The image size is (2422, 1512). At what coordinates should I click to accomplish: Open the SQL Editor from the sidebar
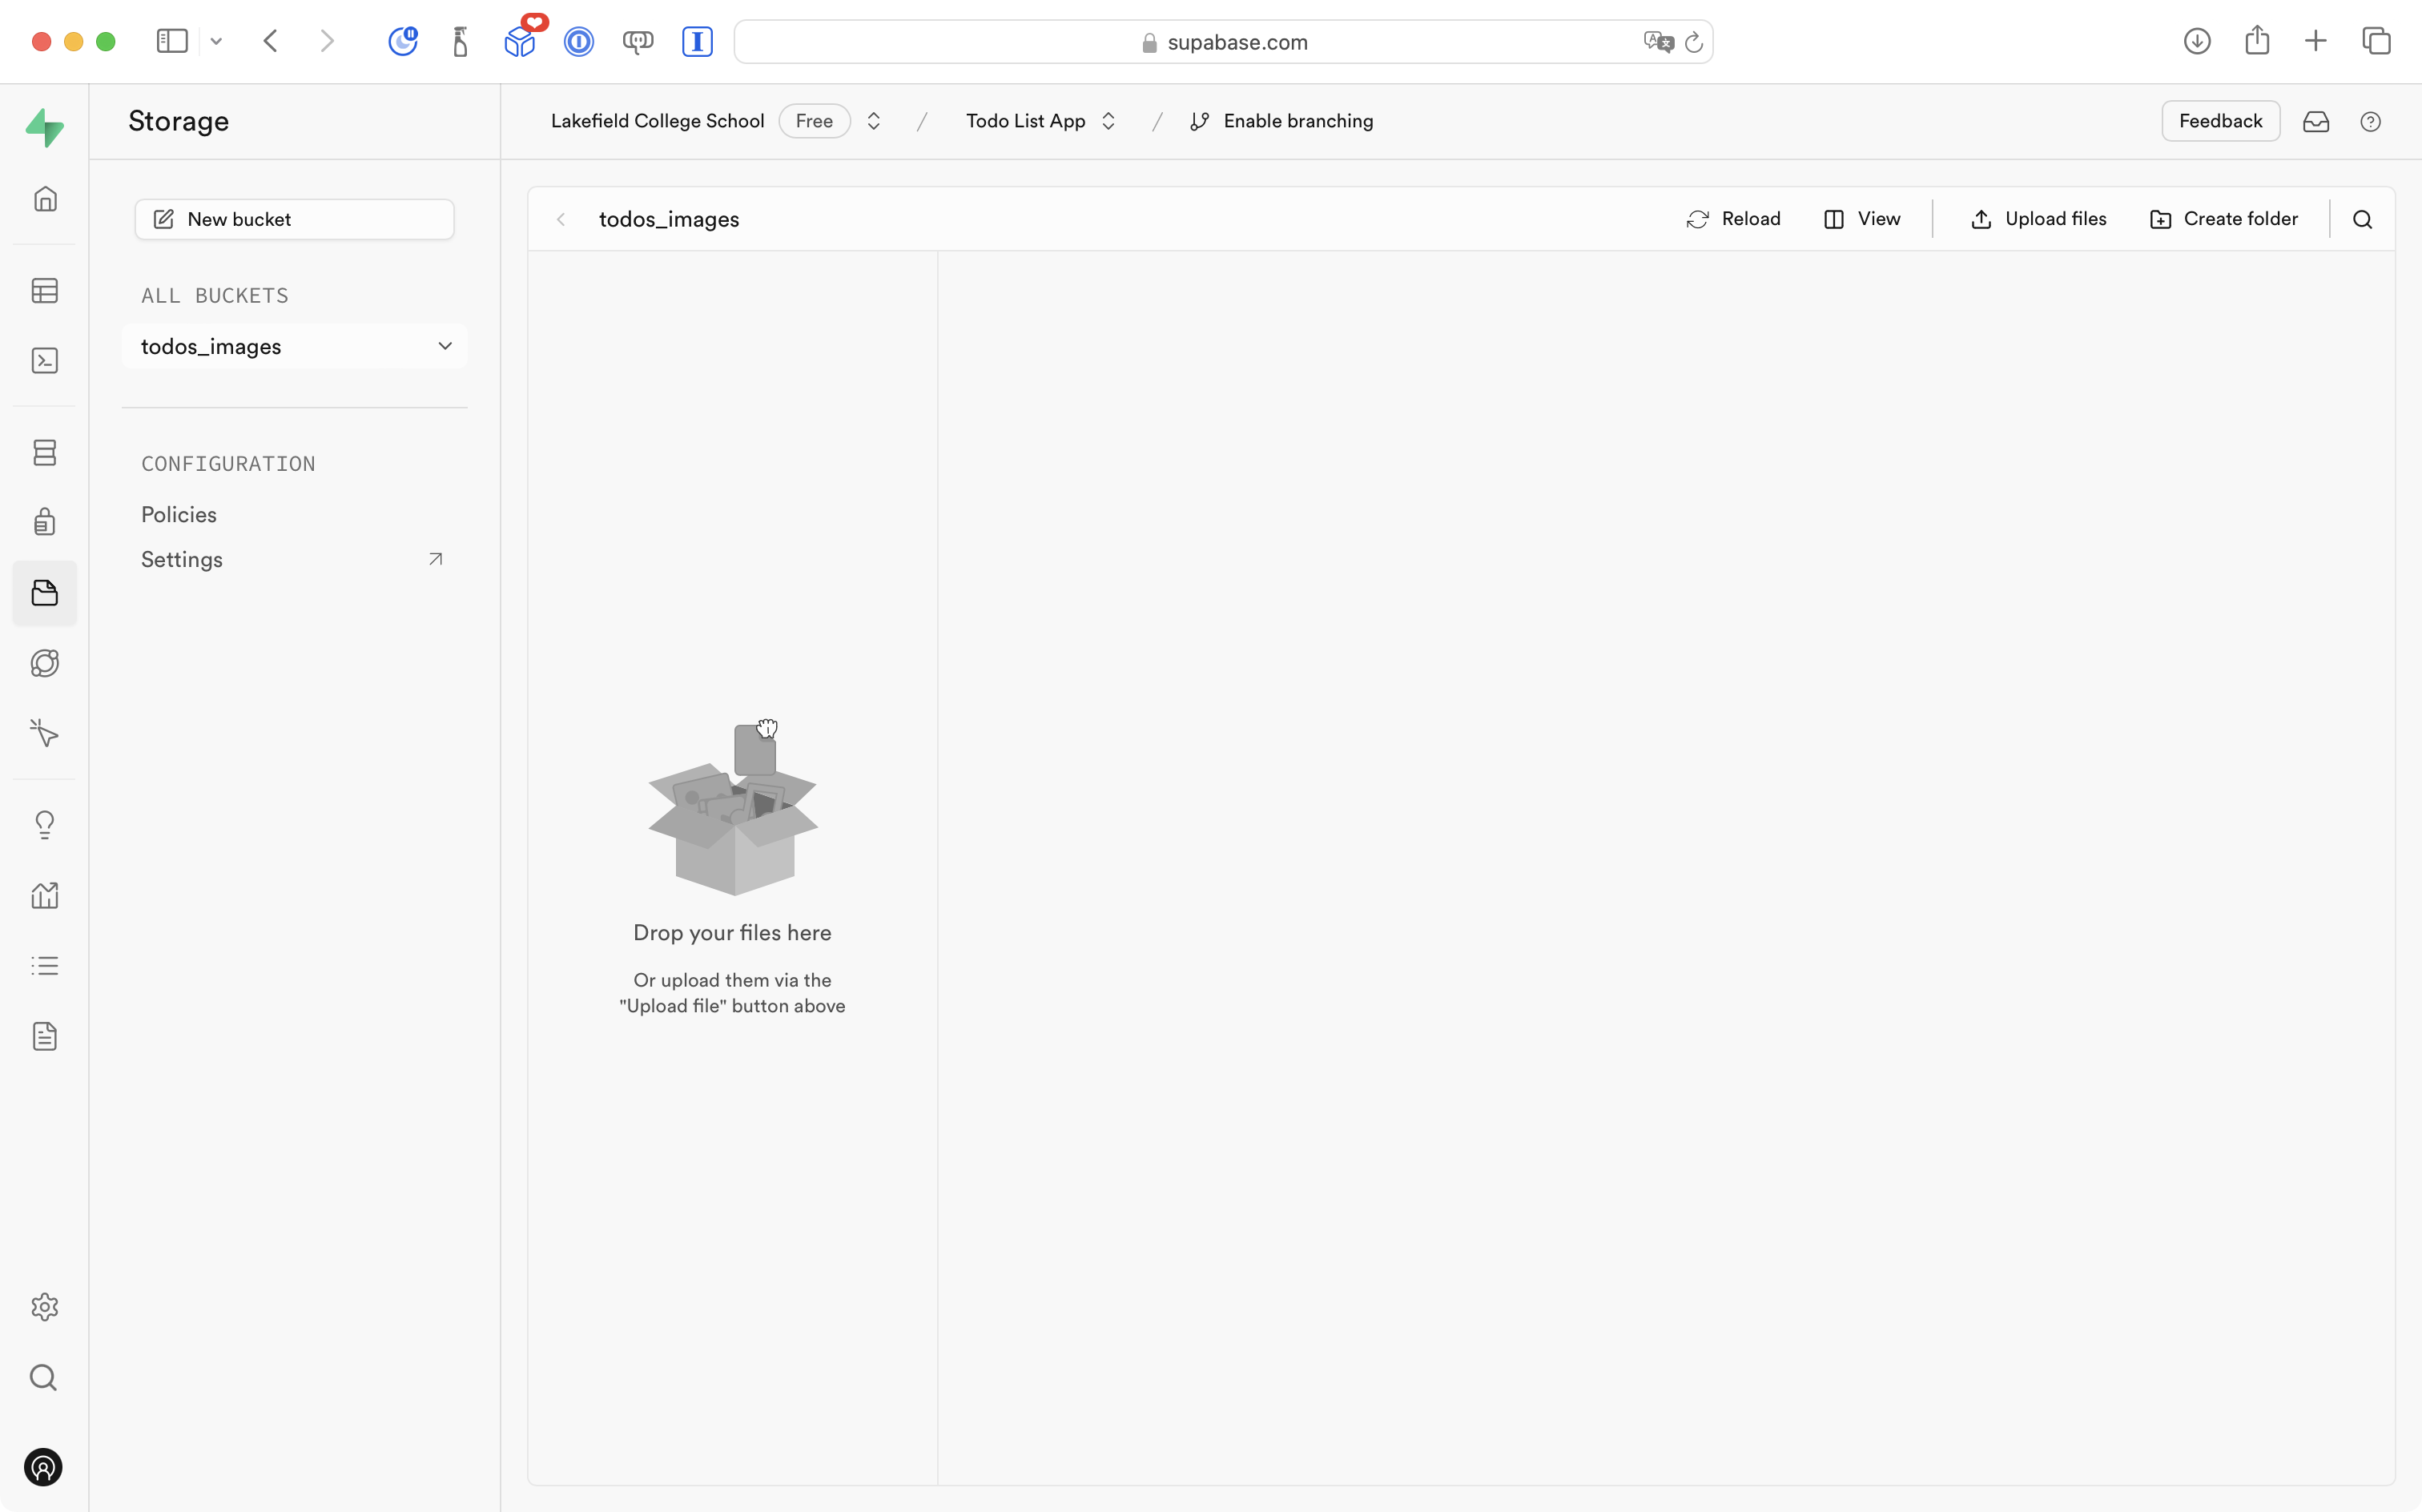pyautogui.click(x=45, y=360)
